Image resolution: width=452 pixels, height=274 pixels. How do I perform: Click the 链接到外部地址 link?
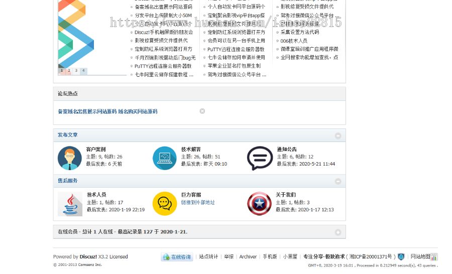pos(198,203)
